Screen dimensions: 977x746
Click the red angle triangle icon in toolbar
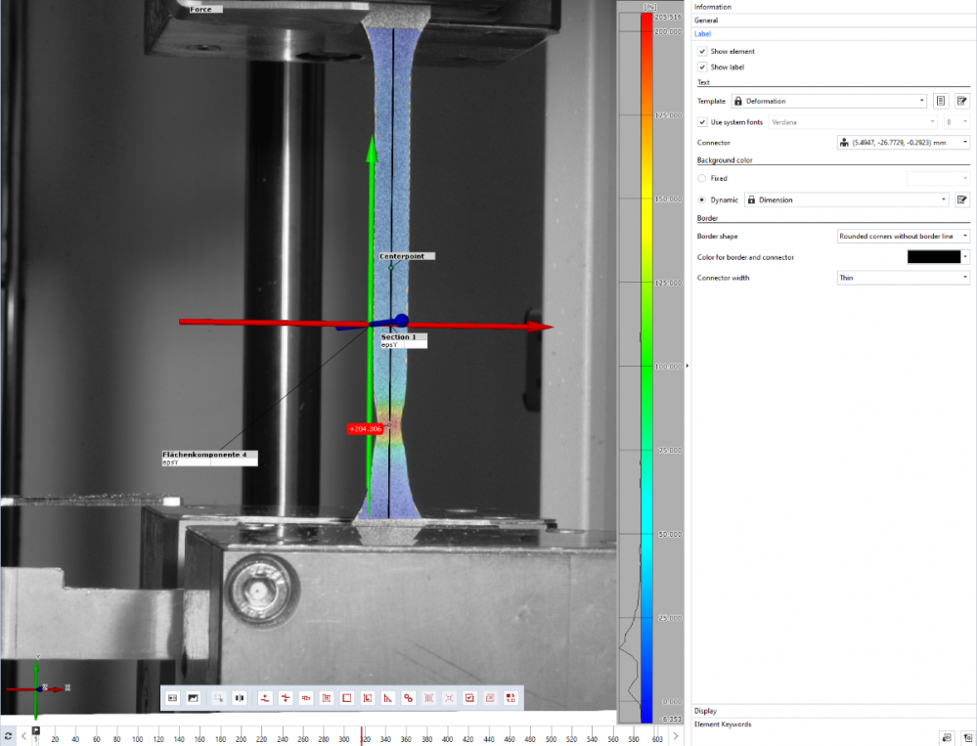click(x=387, y=698)
